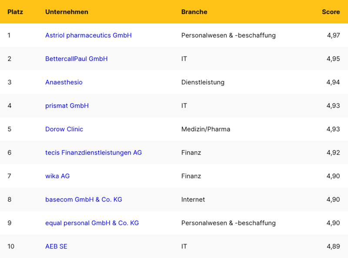Open equal personal GmbH & Co. KG
Viewport: 348px width, 258px height.
92,223
